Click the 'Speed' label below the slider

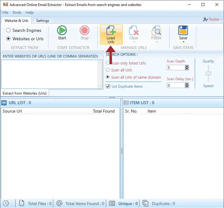point(208,86)
